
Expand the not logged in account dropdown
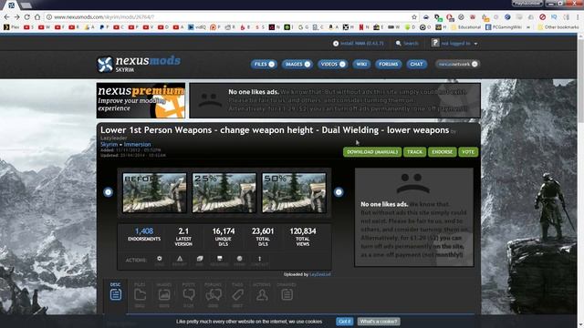(x=454, y=44)
